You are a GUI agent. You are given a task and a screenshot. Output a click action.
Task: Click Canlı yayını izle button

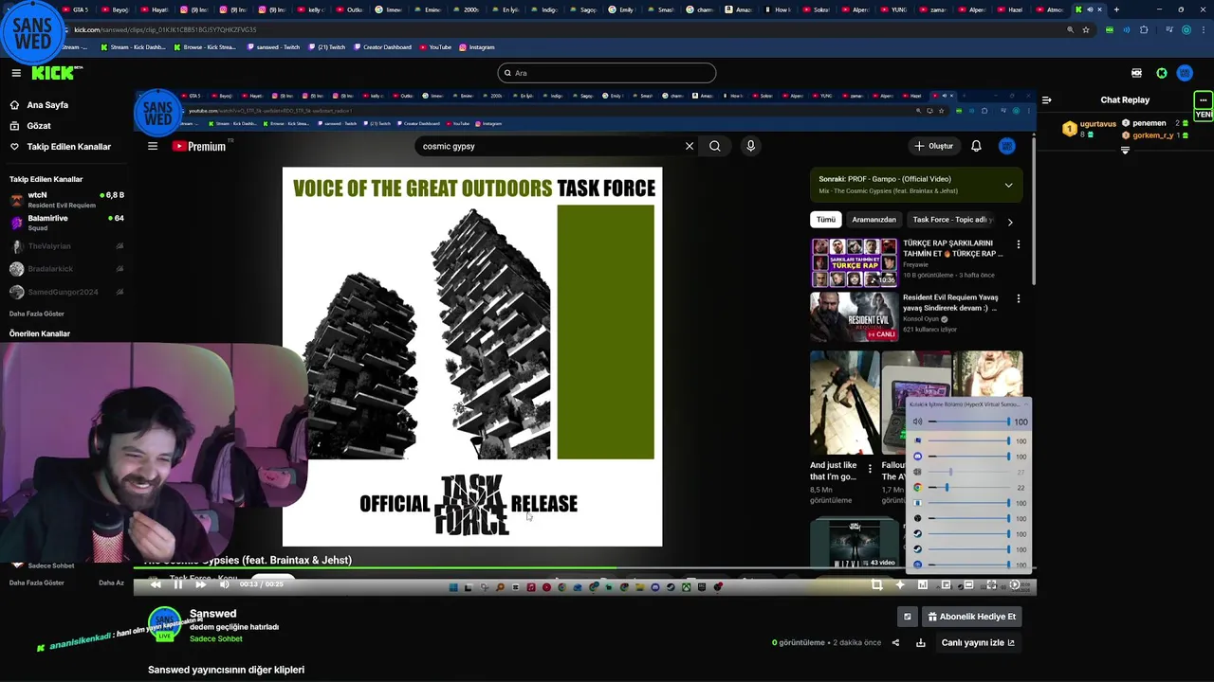click(978, 643)
